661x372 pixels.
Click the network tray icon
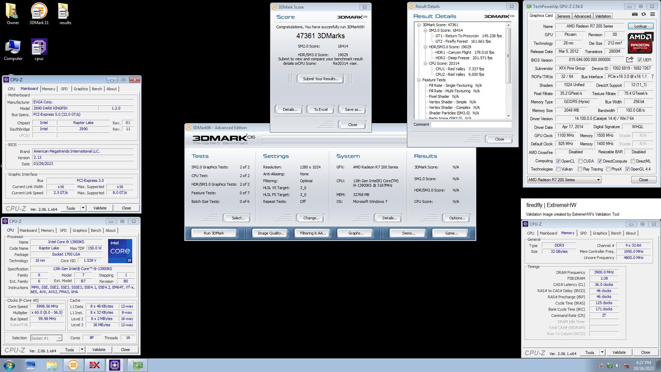(626, 365)
